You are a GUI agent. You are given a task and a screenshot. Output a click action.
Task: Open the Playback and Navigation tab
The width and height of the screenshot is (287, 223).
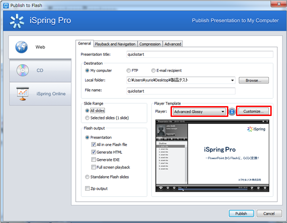[115, 44]
